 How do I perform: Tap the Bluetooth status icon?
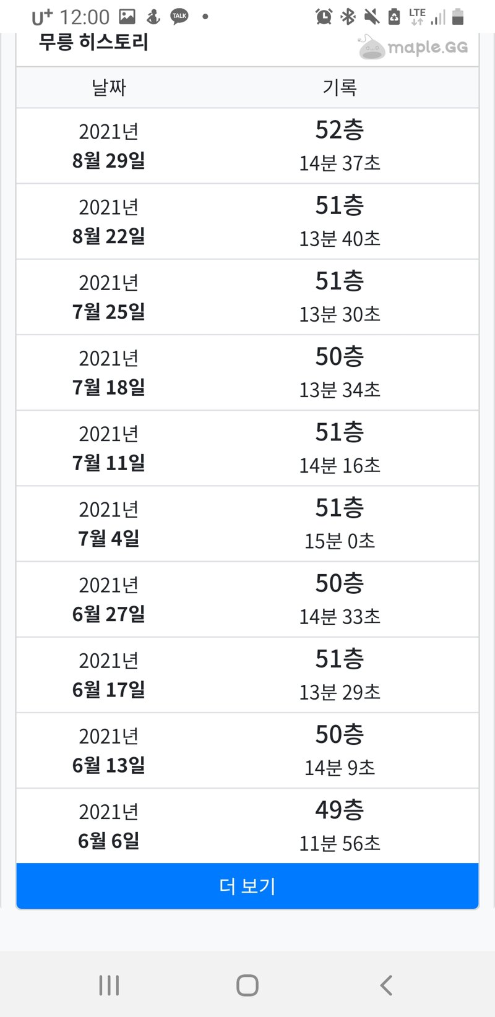pos(348,17)
